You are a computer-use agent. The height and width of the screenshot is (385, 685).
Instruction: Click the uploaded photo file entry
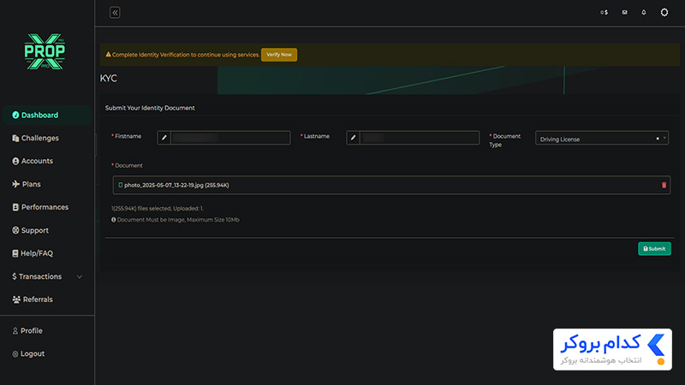(x=176, y=185)
